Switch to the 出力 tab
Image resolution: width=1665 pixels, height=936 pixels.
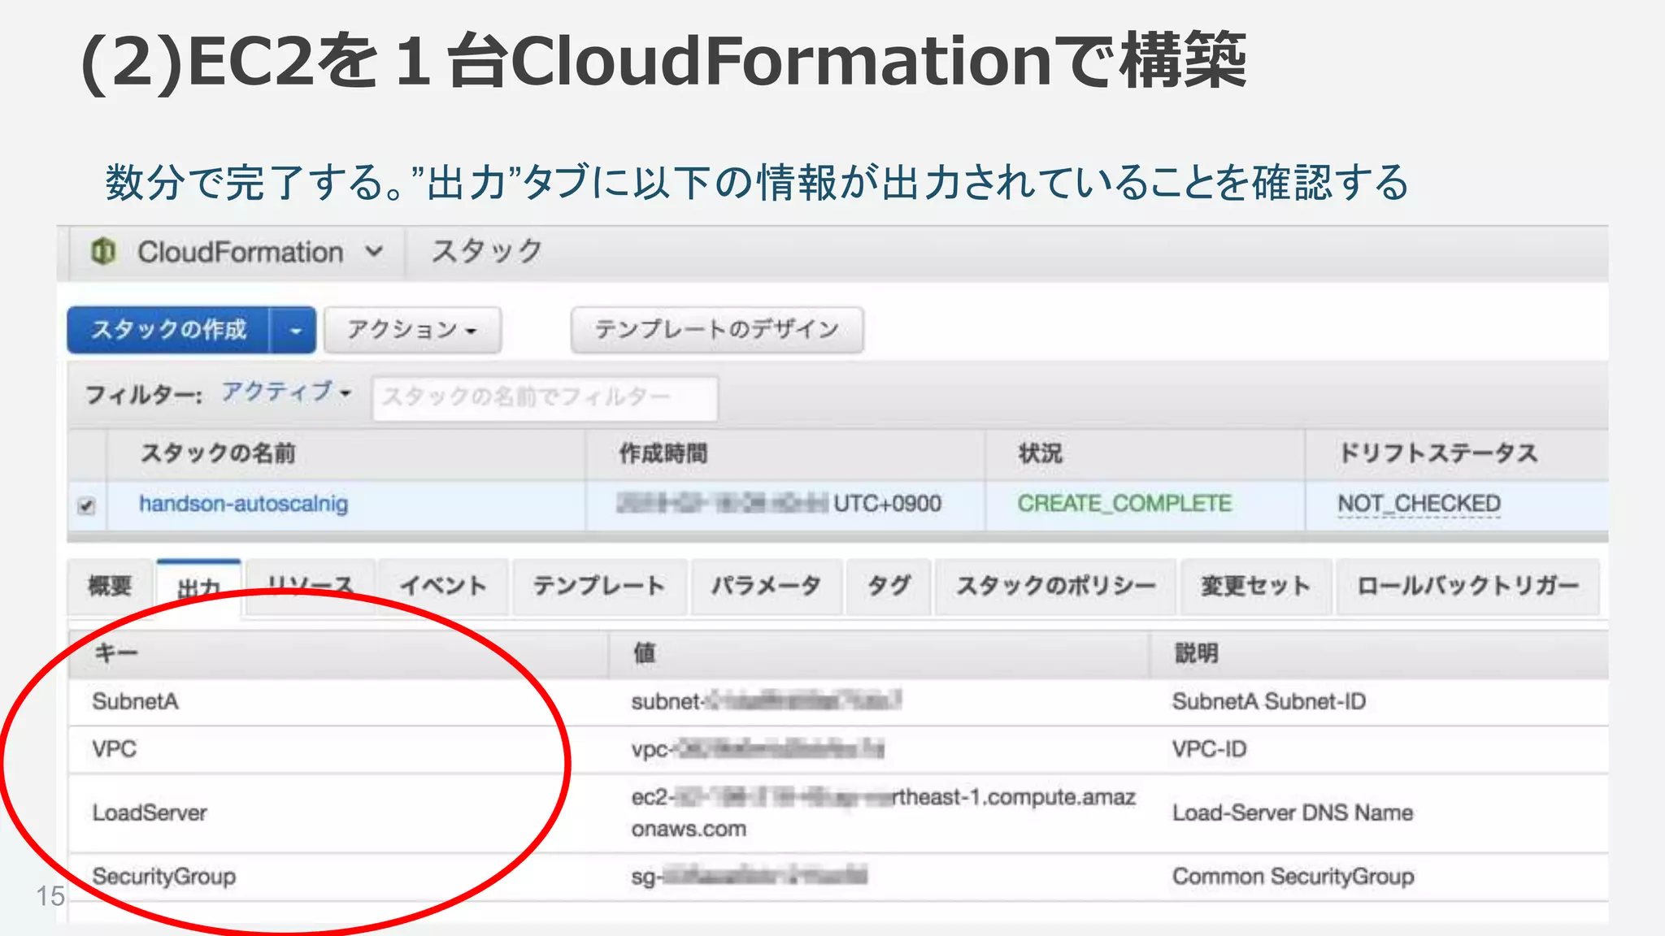tap(199, 587)
